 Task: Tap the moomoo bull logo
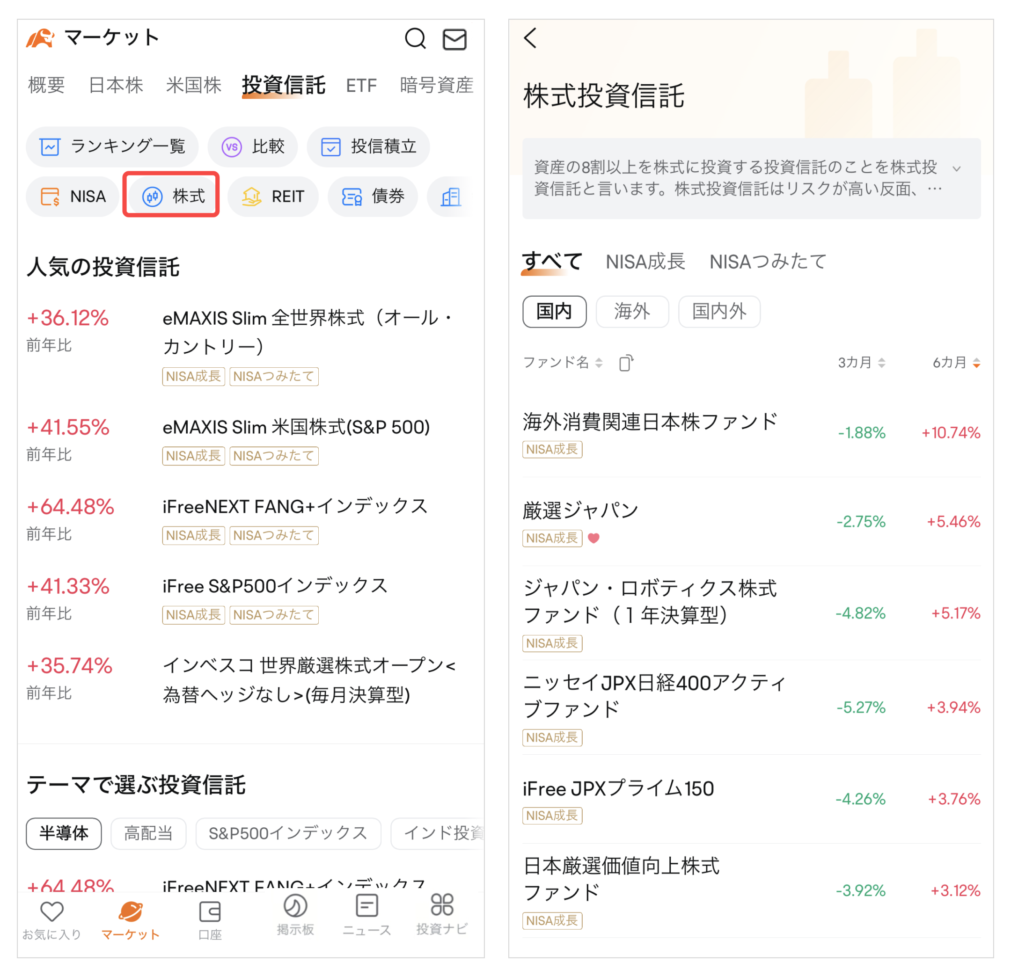pos(41,39)
